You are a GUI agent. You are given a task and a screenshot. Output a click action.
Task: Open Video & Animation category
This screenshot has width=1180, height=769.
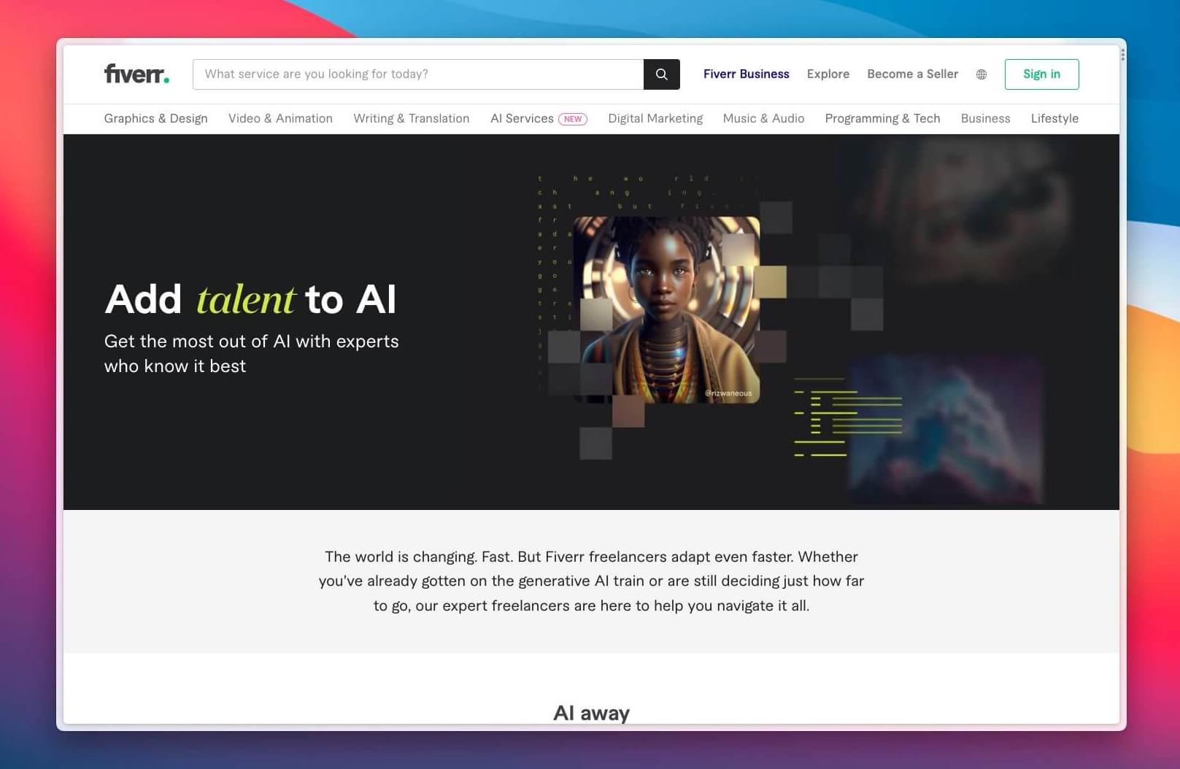[x=280, y=118]
